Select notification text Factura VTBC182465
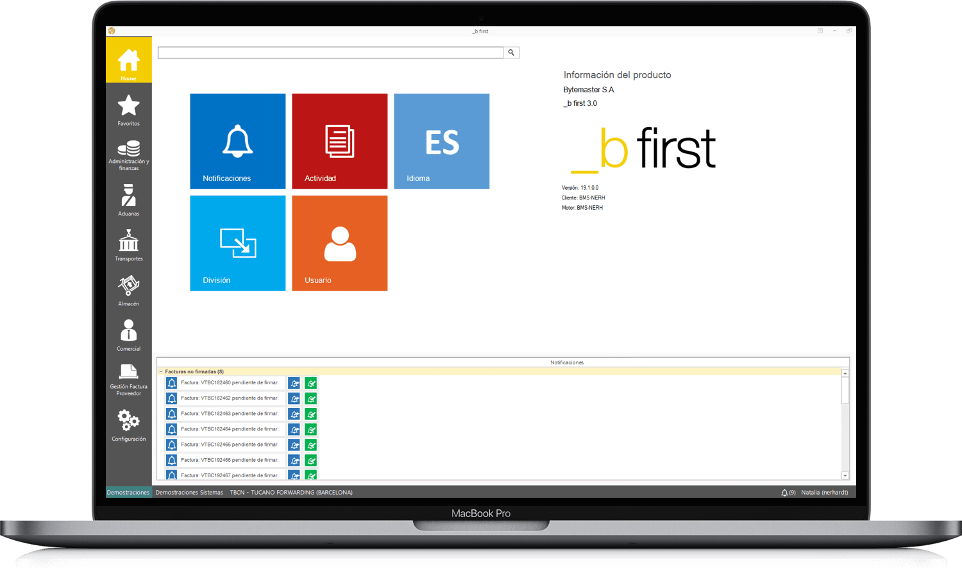 [x=230, y=444]
